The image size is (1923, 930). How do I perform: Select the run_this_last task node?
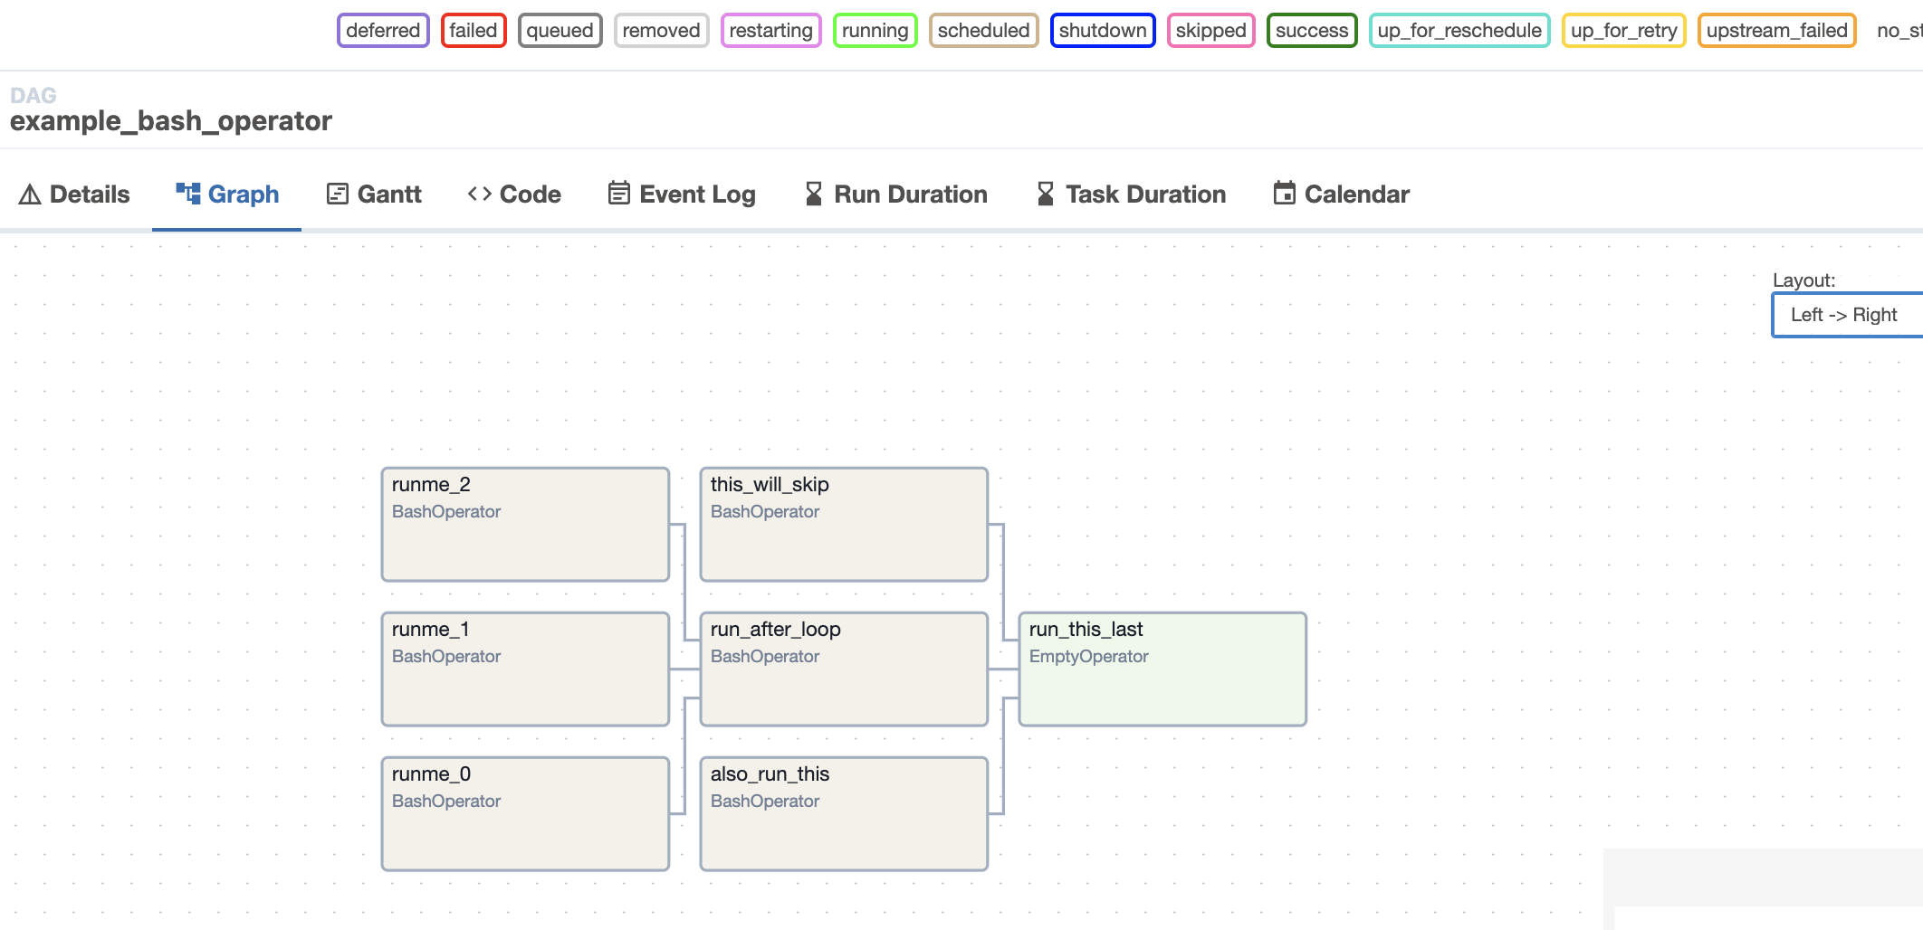[1162, 669]
